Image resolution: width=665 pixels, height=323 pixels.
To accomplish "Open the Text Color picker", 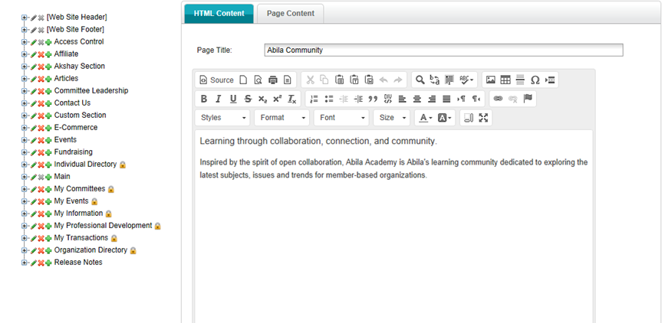I will tap(426, 118).
